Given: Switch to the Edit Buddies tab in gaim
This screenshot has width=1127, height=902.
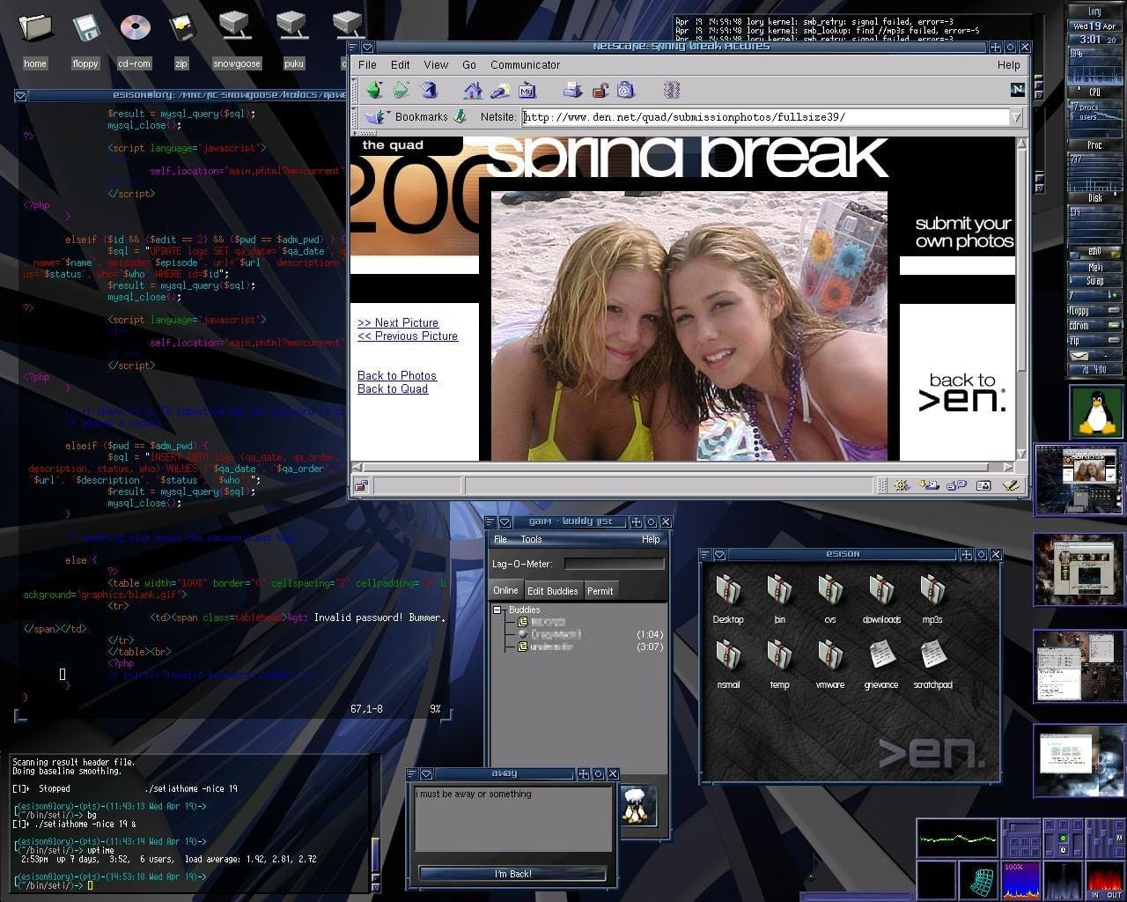Looking at the screenshot, I should (553, 590).
